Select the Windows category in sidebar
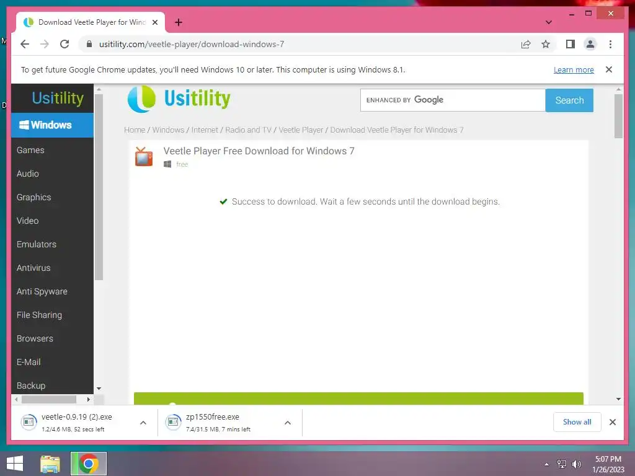This screenshot has width=635, height=476. (52, 125)
